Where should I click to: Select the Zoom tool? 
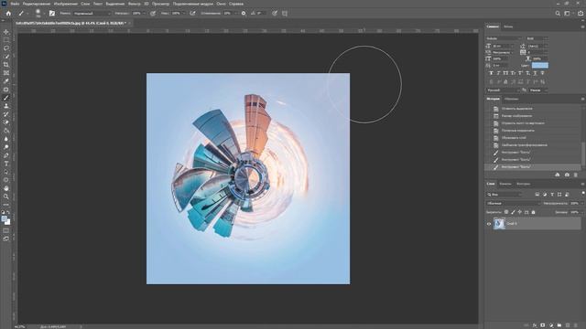click(x=6, y=196)
